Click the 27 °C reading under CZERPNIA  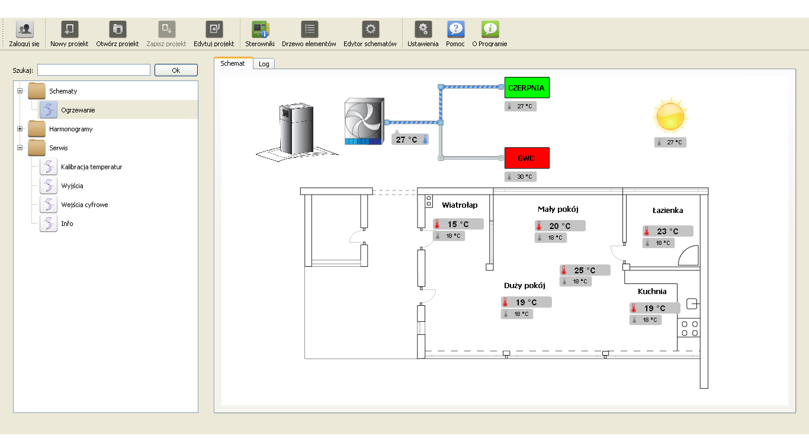521,106
